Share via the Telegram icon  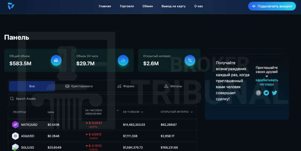pyautogui.click(x=266, y=93)
